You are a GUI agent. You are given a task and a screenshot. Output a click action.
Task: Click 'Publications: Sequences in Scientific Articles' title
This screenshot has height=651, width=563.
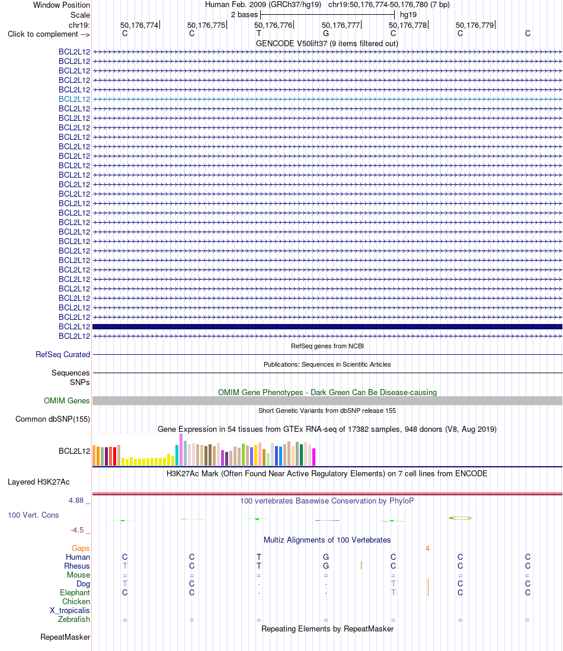click(x=327, y=364)
